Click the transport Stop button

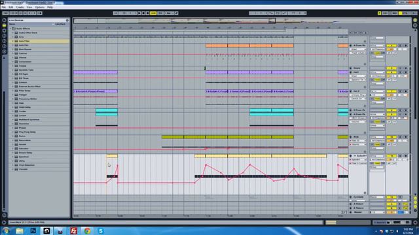tap(143, 13)
